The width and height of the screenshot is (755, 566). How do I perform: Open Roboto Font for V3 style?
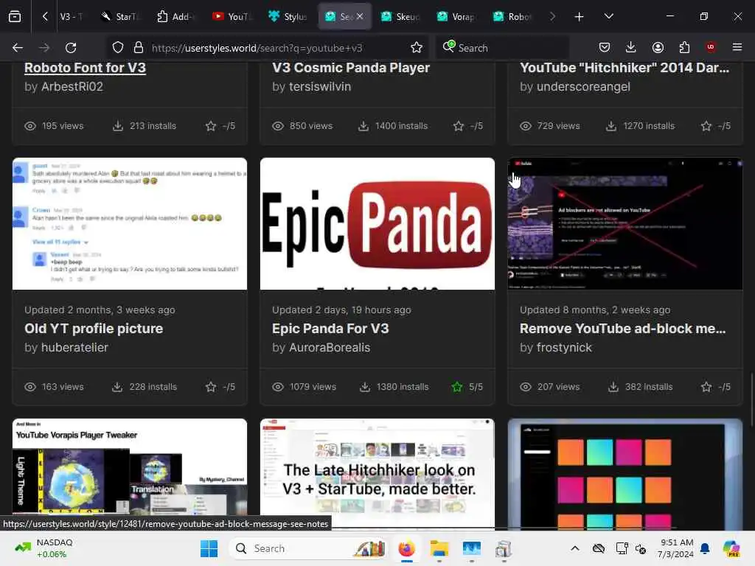click(x=86, y=68)
